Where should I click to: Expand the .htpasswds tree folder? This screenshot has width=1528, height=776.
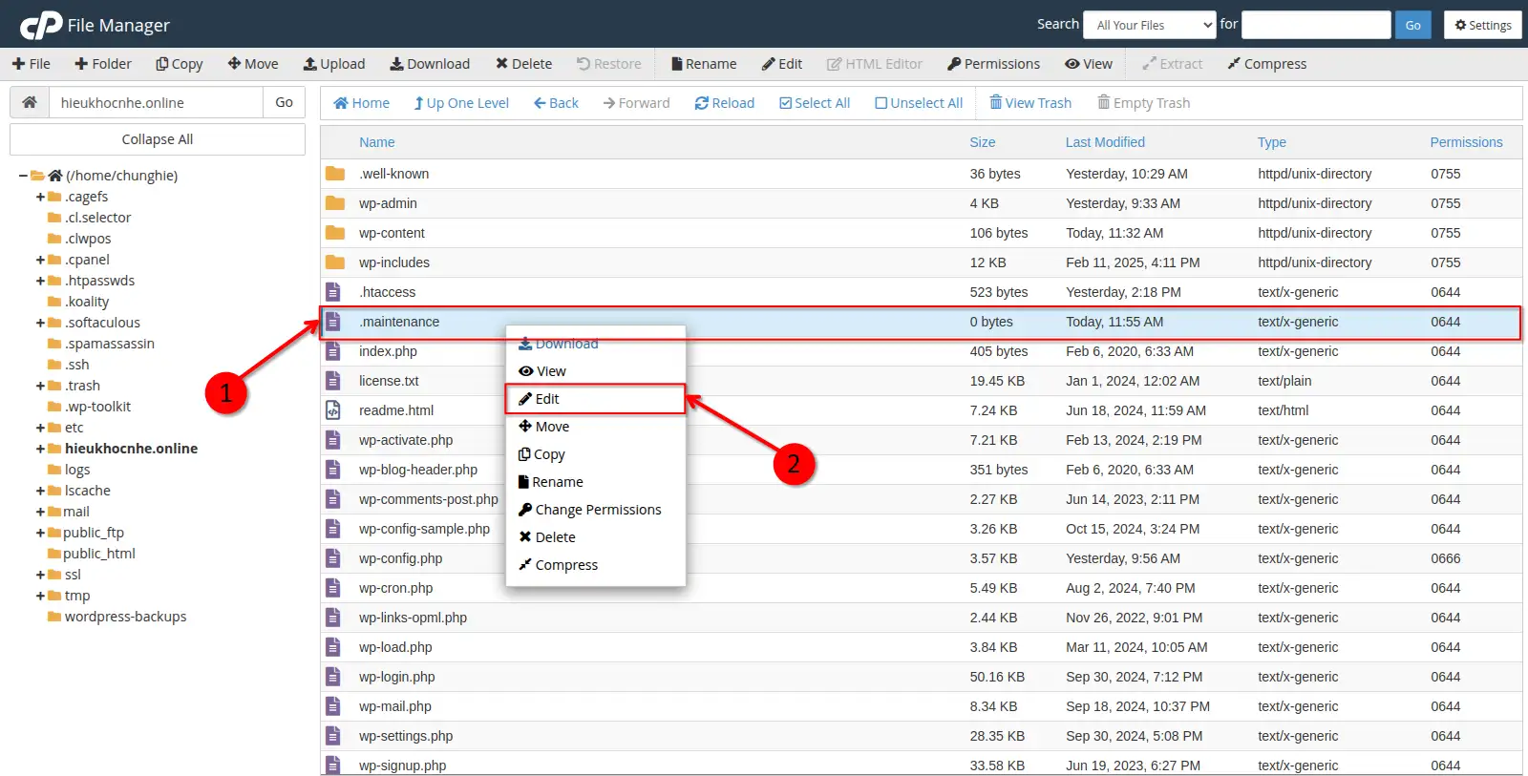tap(40, 281)
